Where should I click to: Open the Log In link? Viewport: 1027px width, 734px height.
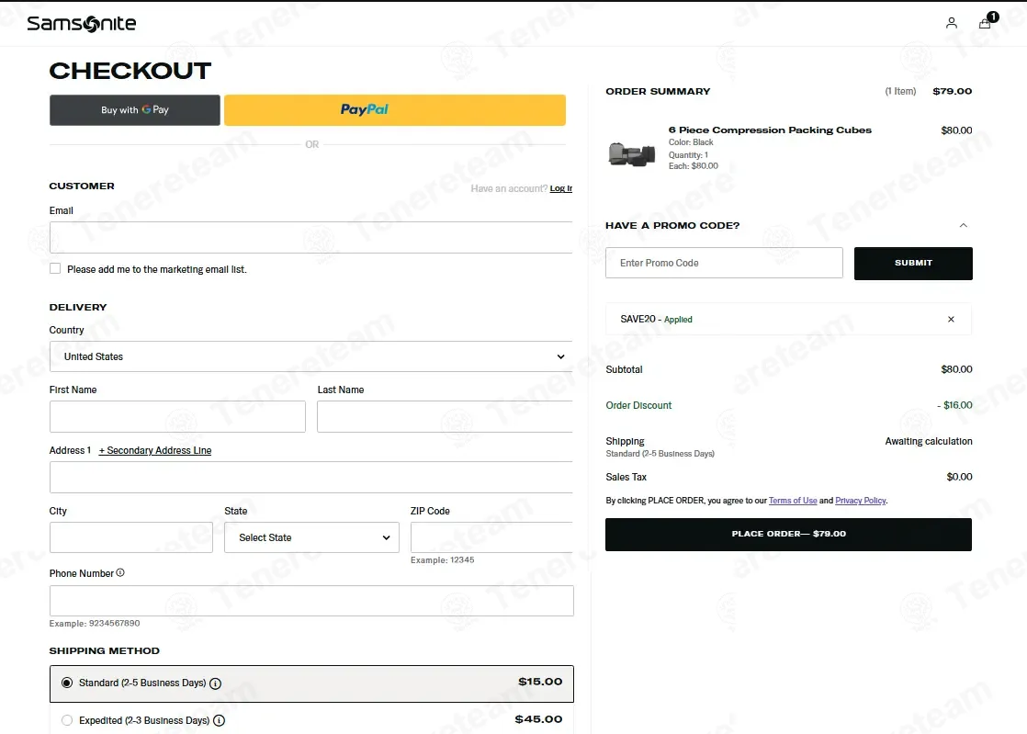(x=560, y=188)
